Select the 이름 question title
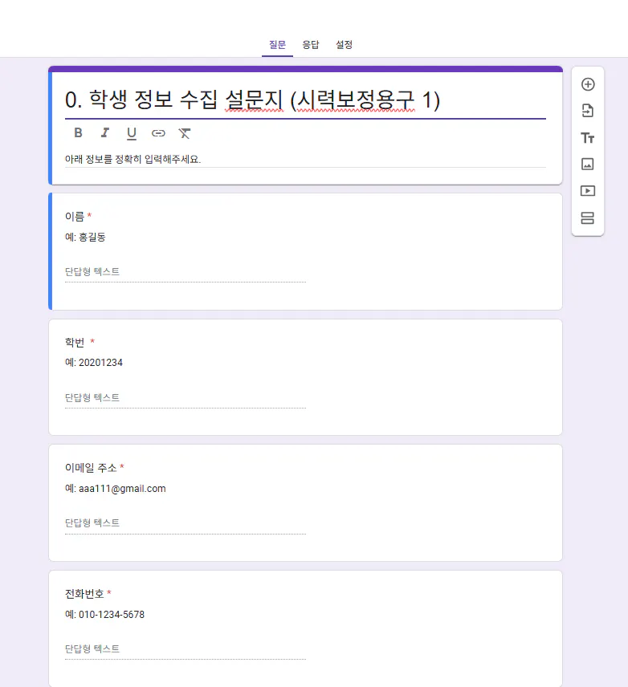The image size is (628, 687). (x=75, y=216)
